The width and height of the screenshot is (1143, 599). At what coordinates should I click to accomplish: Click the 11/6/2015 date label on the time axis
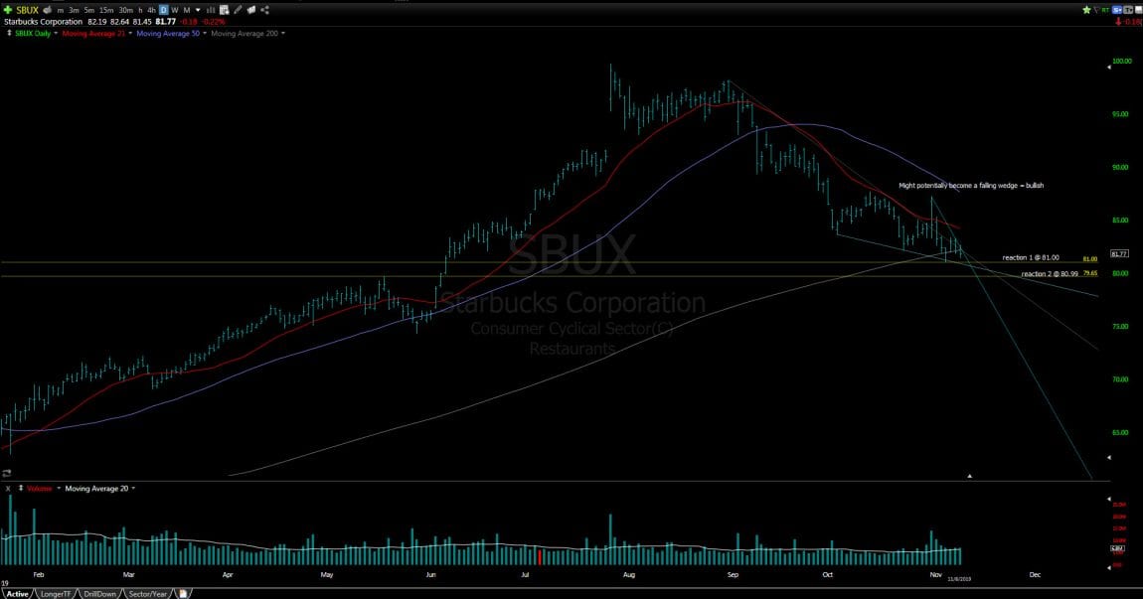tap(959, 578)
